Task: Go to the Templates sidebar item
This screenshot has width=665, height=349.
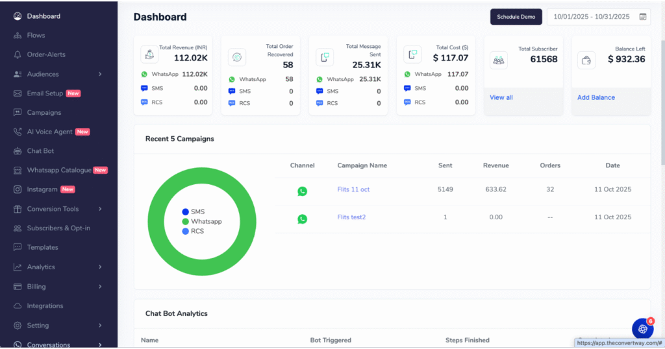Action: pos(42,247)
